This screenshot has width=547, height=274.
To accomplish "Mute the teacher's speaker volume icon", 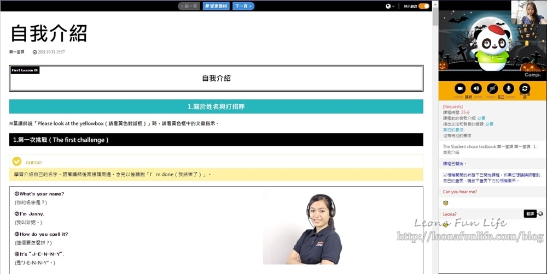I will (x=476, y=88).
